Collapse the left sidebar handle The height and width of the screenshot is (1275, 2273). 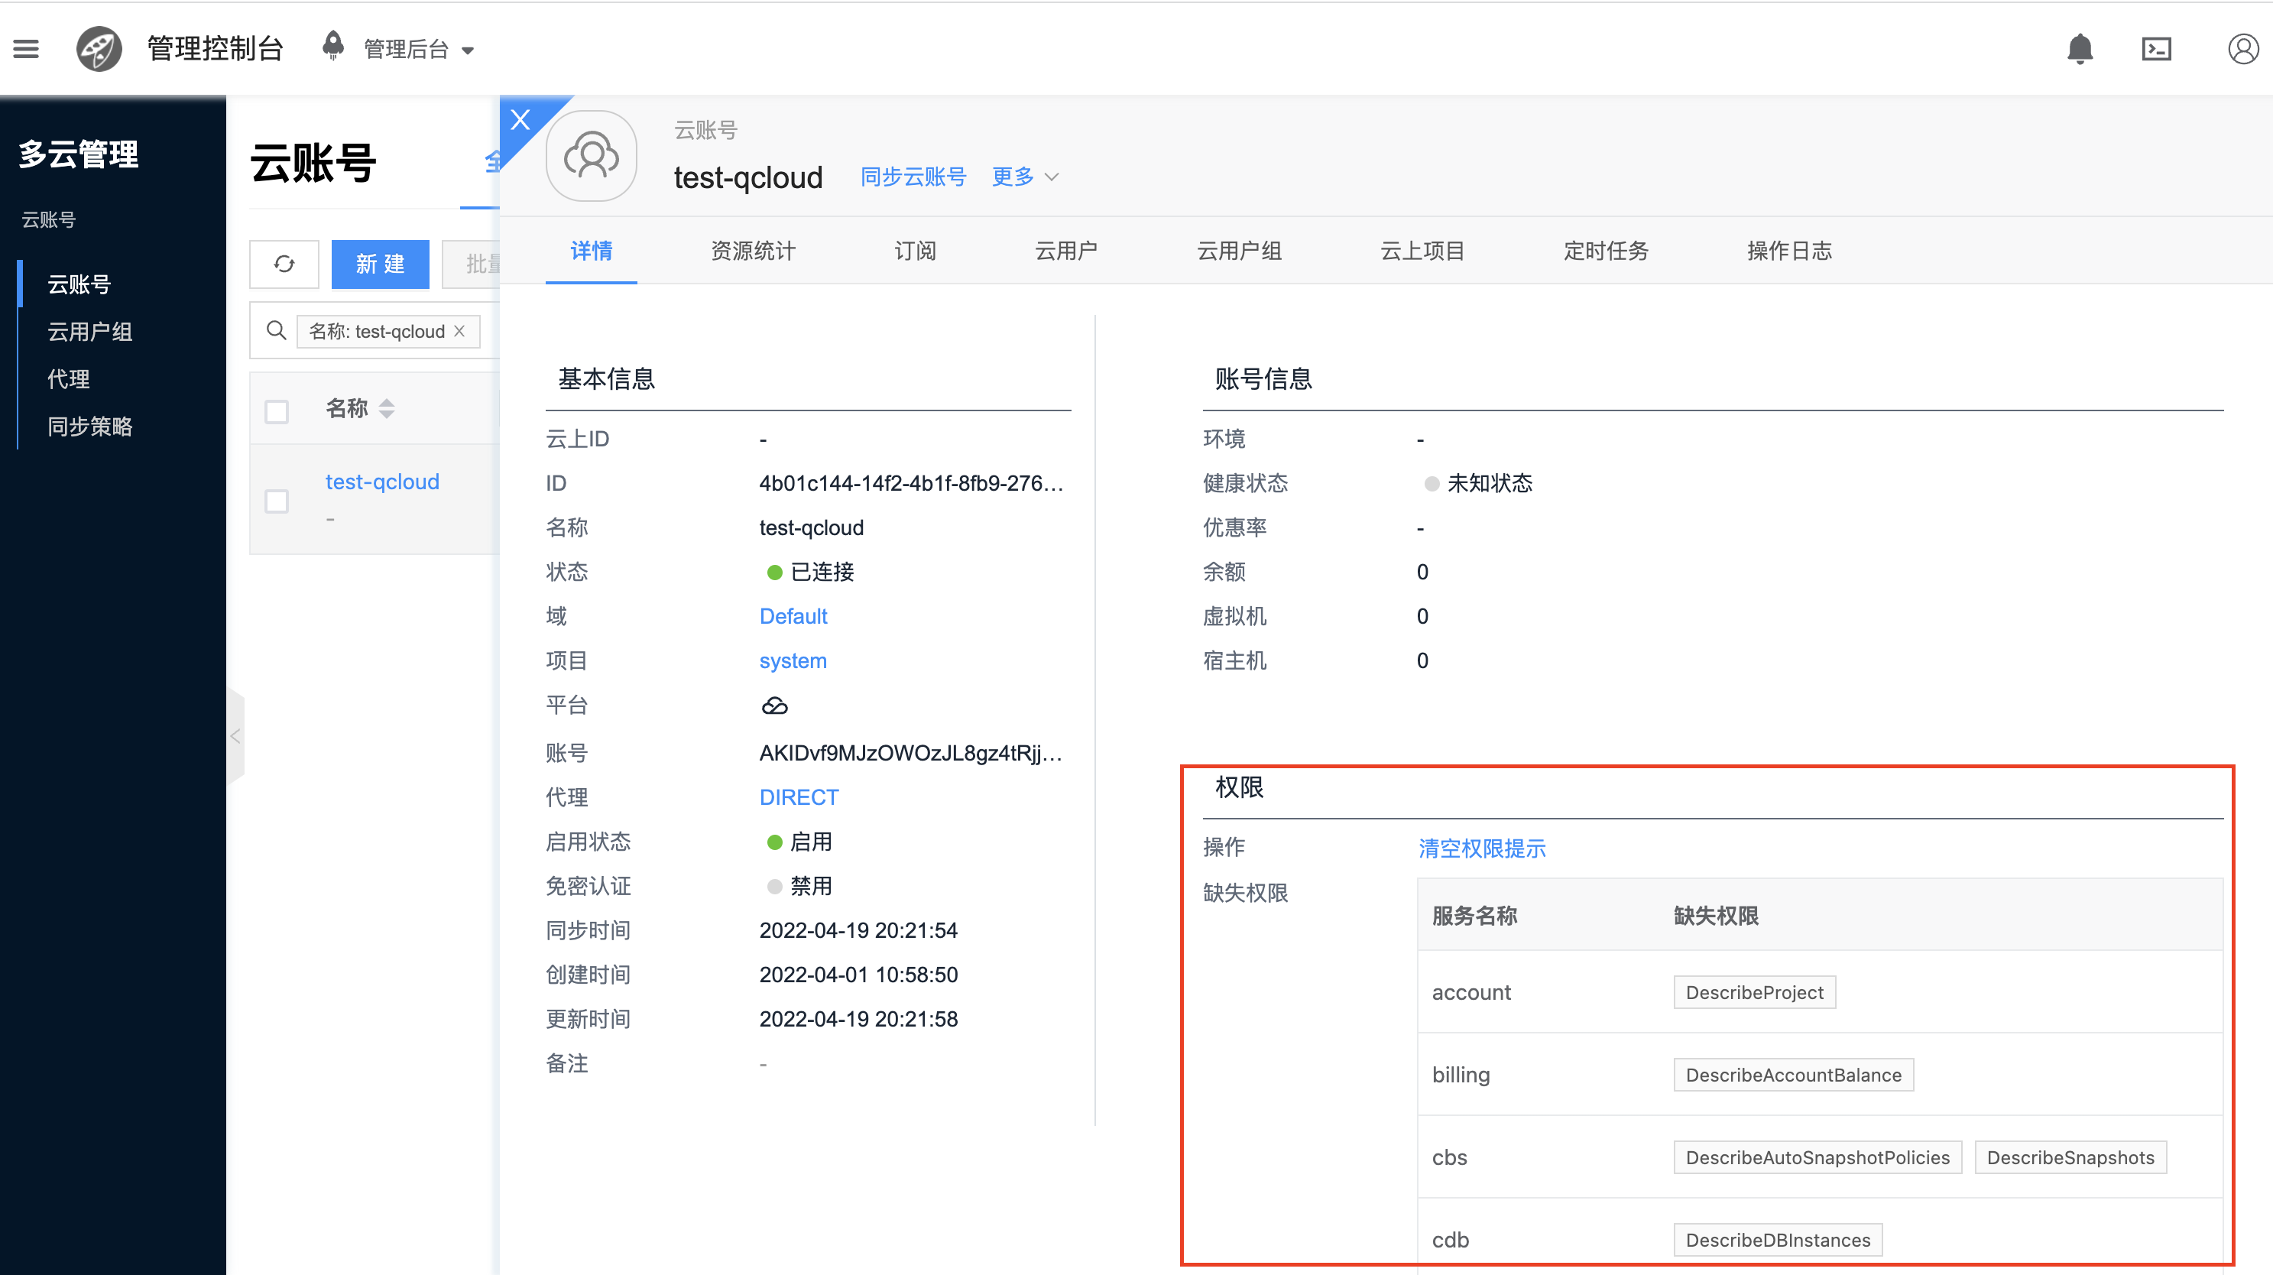[235, 736]
